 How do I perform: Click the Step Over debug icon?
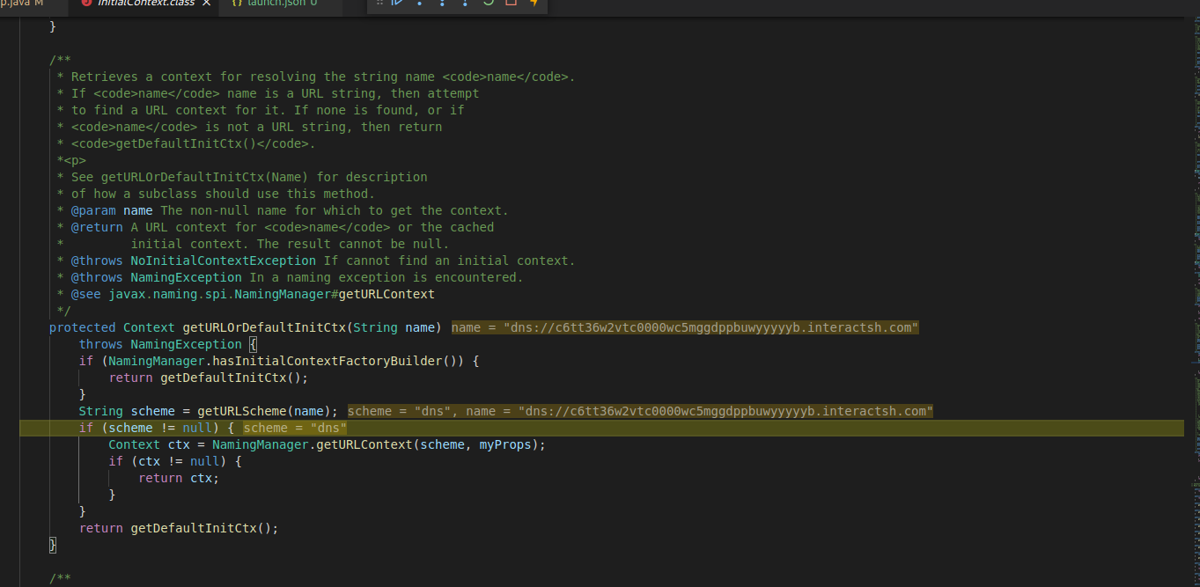pos(419,4)
